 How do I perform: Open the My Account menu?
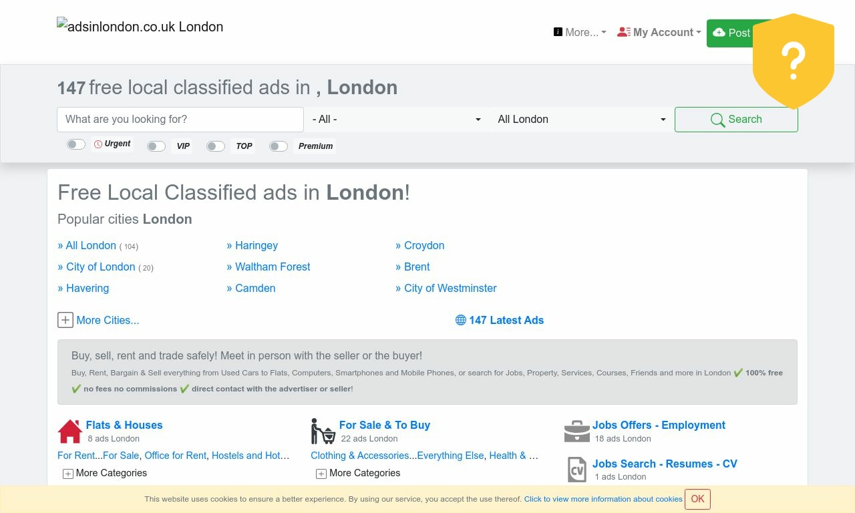pyautogui.click(x=659, y=32)
